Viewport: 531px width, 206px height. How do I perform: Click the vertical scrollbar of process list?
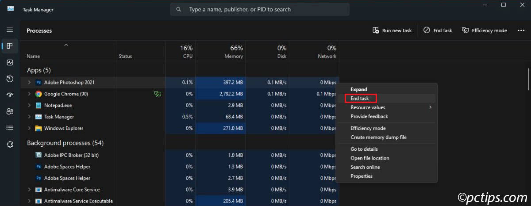(x=528, y=79)
